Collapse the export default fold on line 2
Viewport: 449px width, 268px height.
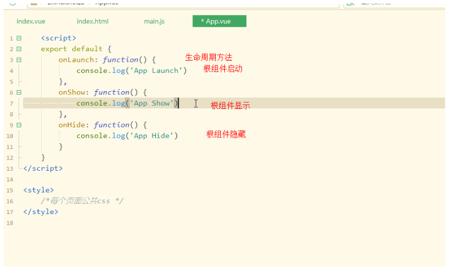point(19,49)
